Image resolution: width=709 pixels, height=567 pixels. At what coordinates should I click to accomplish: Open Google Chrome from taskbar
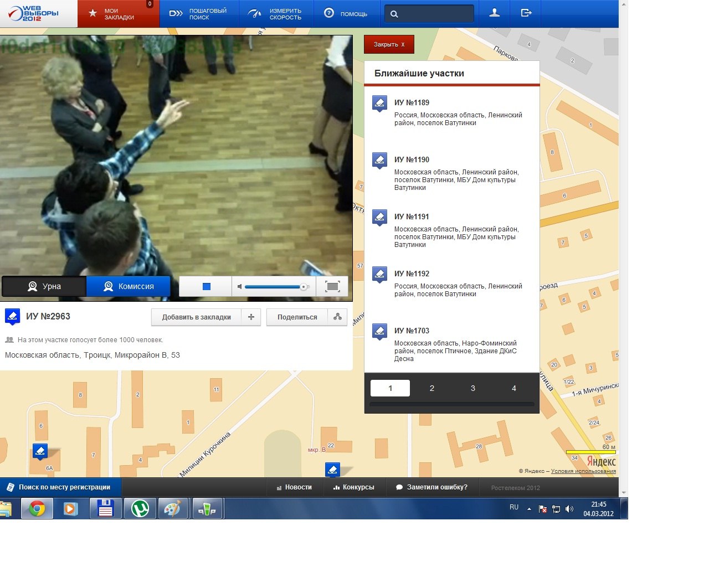tap(37, 508)
